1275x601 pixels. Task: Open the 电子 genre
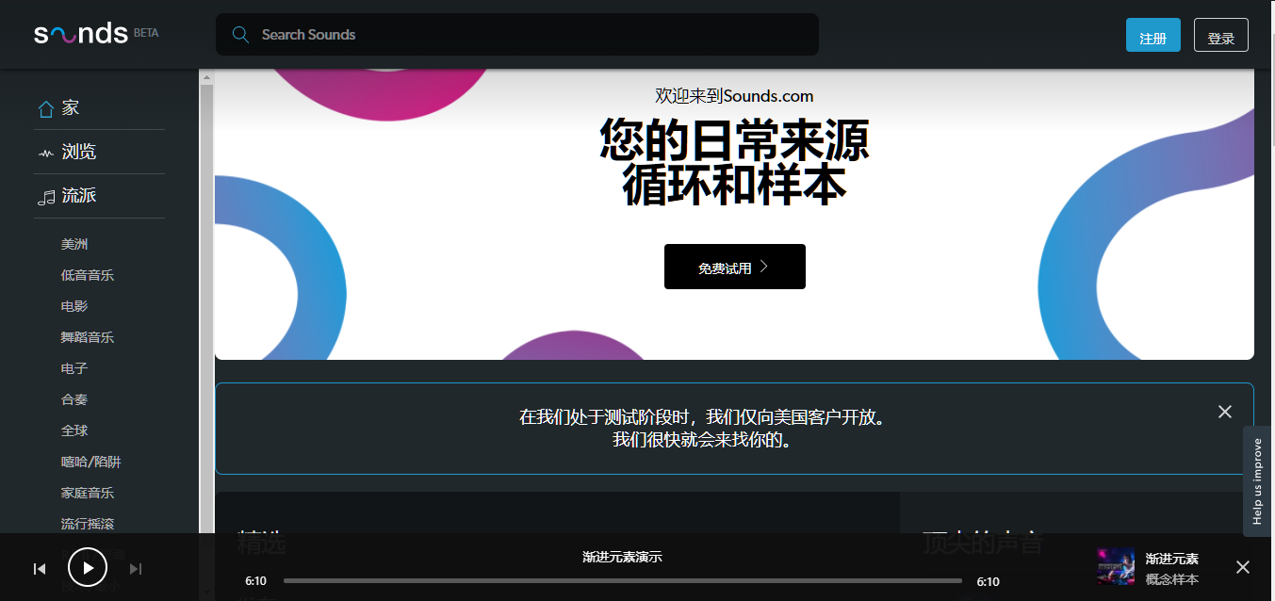pyautogui.click(x=74, y=367)
